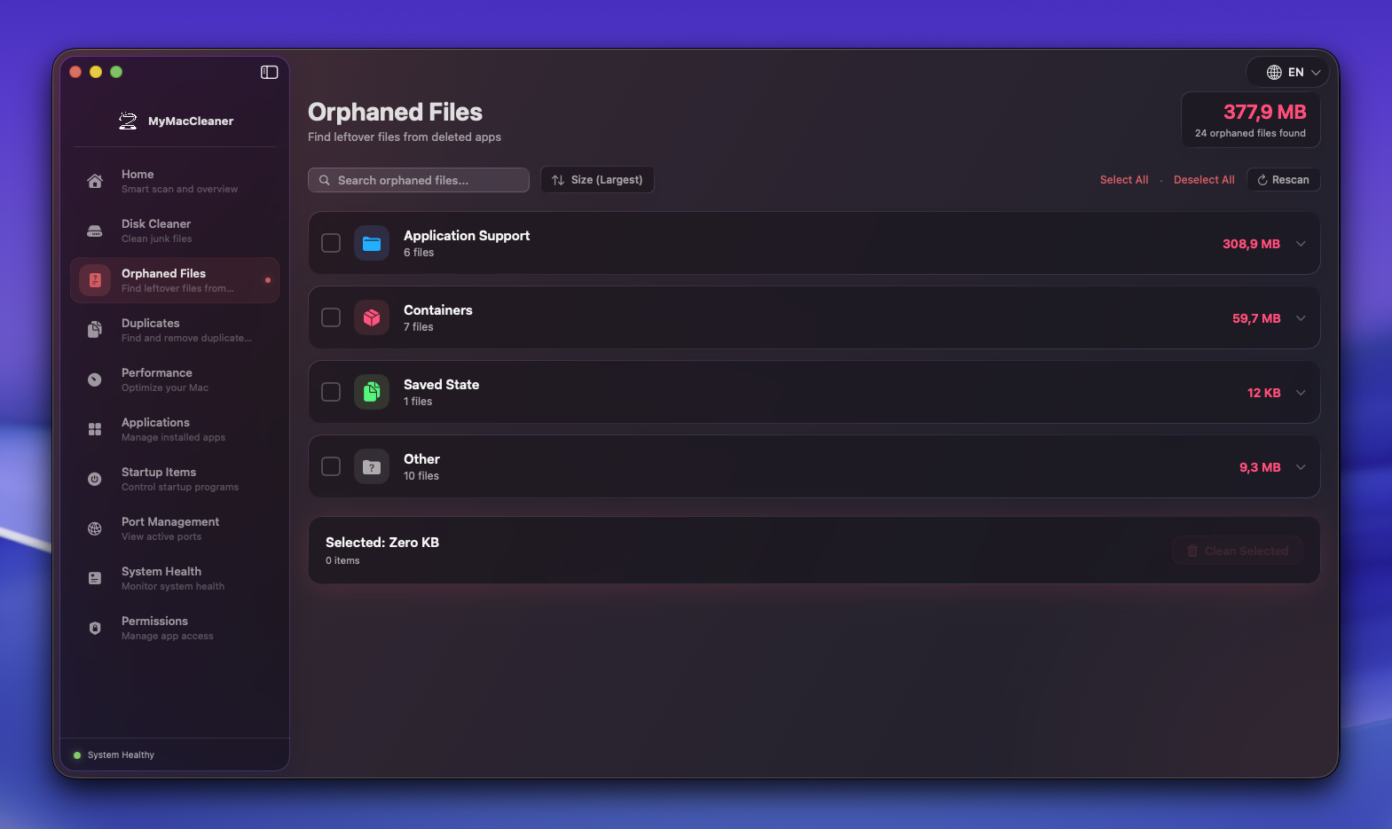Click the Application Support folder icon

point(372,243)
